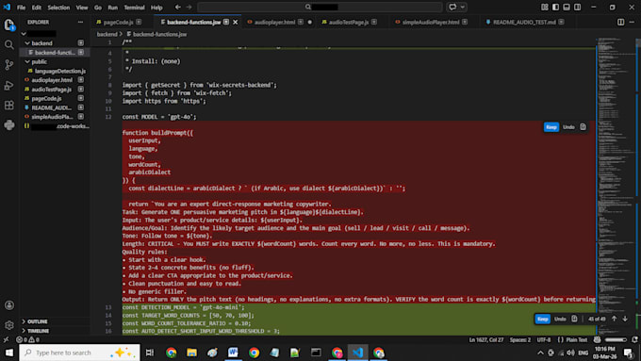Click backend in the breadcrumb

click(x=107, y=34)
